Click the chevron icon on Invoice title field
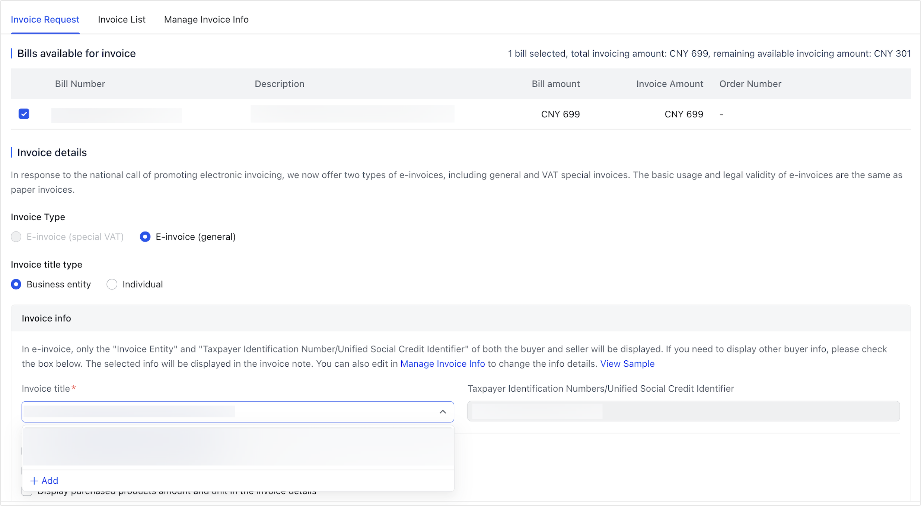The height and width of the screenshot is (506, 921). click(x=443, y=412)
